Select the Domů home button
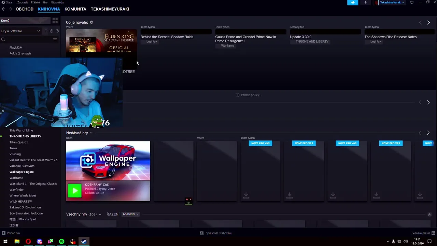This screenshot has width=437, height=246. point(25,20)
